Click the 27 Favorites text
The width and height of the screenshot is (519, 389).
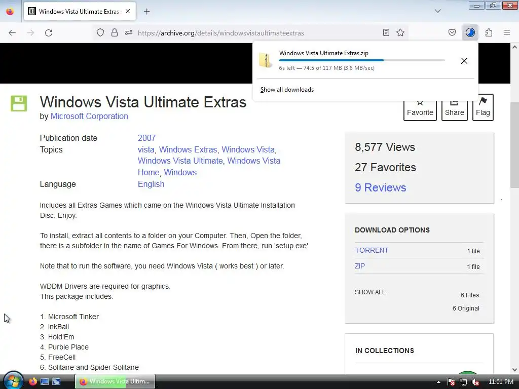(385, 167)
